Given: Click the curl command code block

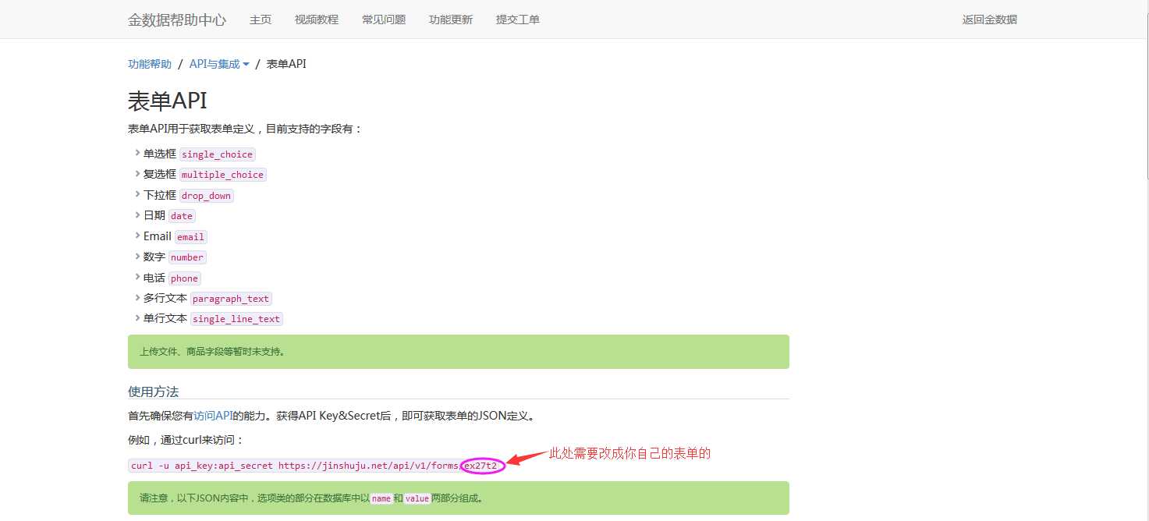Looking at the screenshot, I should tap(316, 466).
